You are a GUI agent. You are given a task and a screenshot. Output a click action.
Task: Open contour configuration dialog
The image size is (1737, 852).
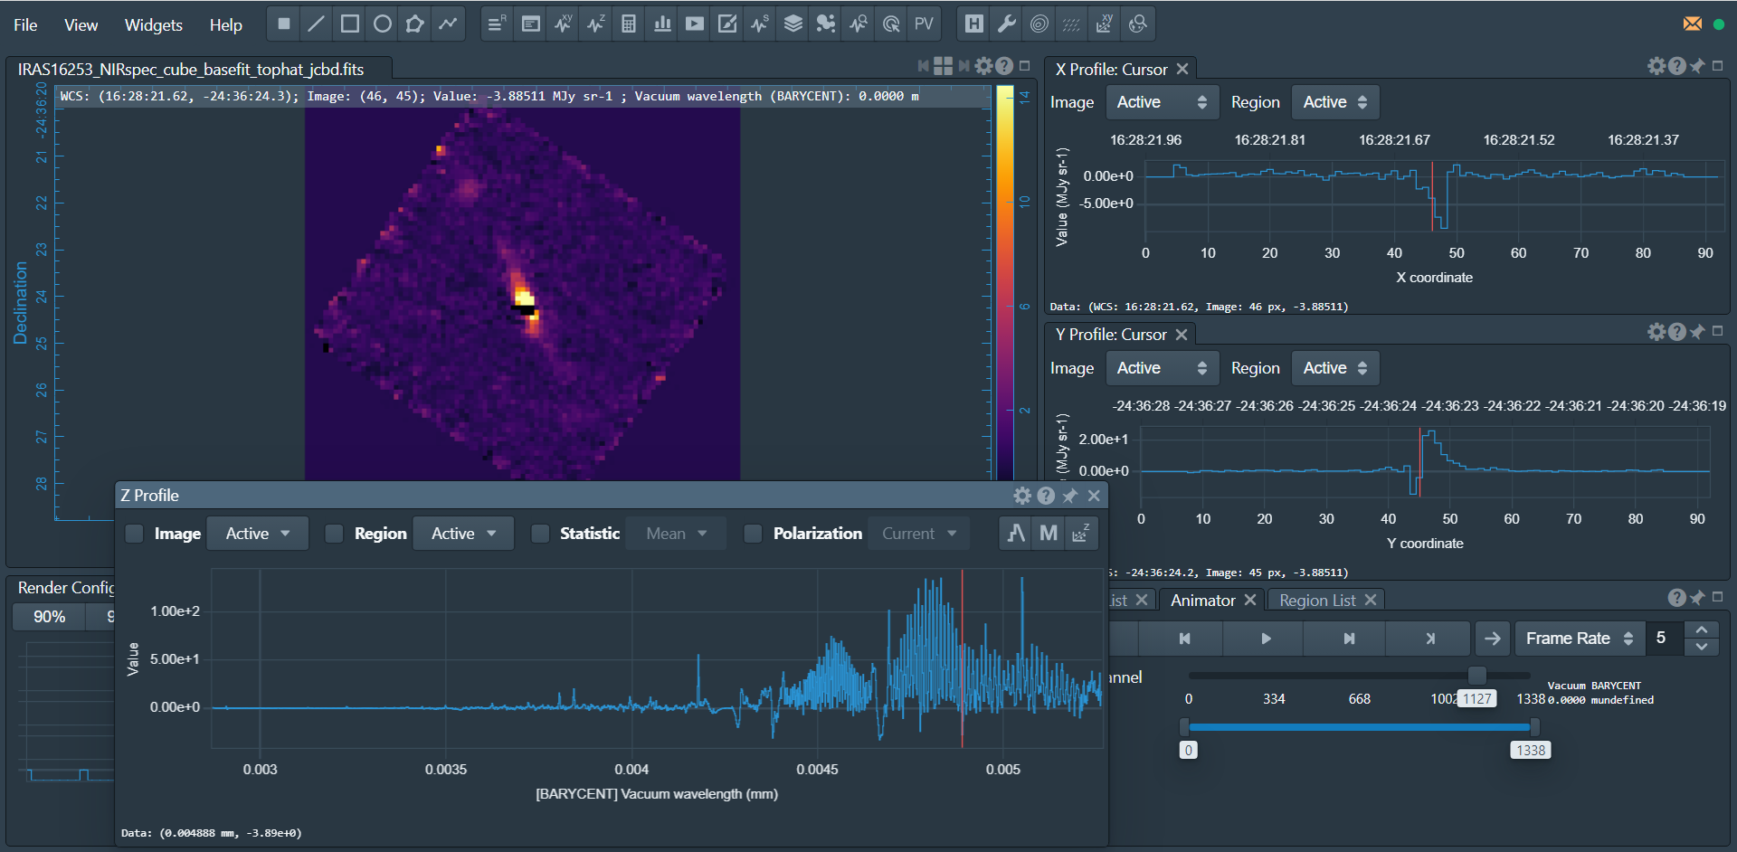click(x=1039, y=24)
